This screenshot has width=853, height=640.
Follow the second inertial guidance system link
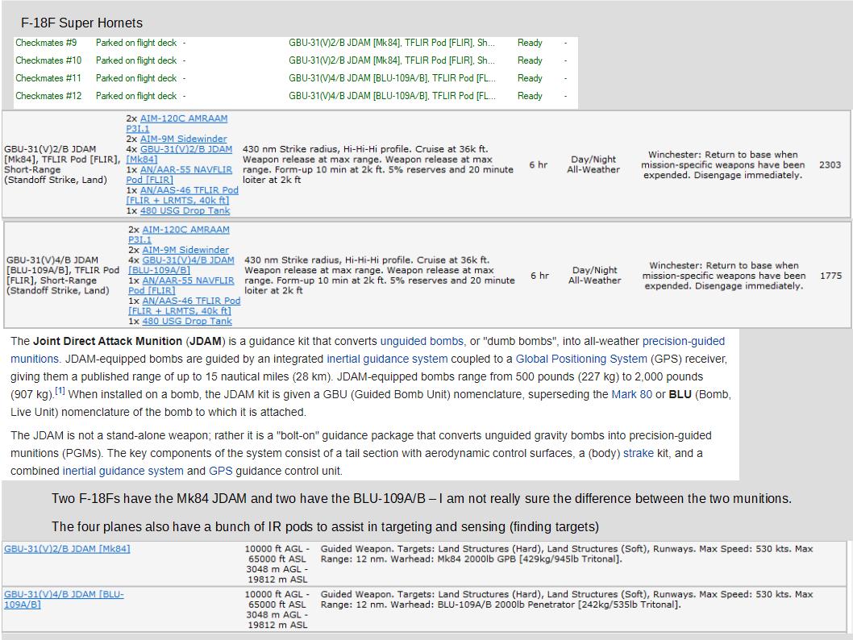pyautogui.click(x=123, y=471)
